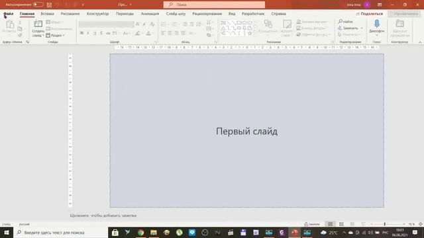
Task: Toggle the AutoSave switch in title bar
Action: pos(38,5)
